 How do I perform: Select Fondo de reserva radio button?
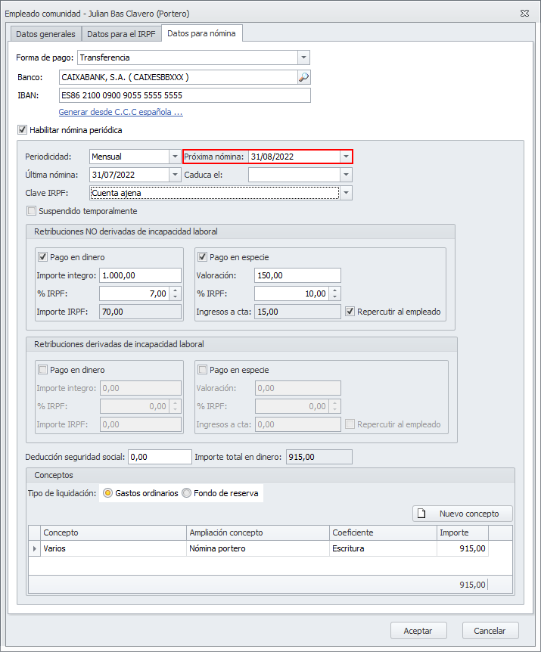point(186,493)
